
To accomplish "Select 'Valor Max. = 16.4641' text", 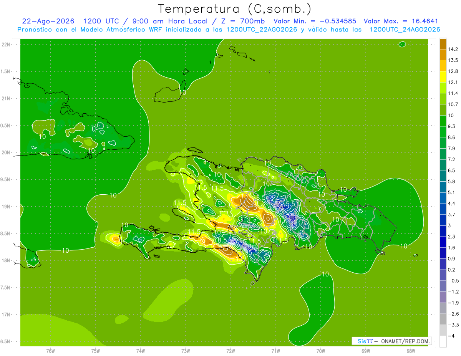I will (x=401, y=21).
